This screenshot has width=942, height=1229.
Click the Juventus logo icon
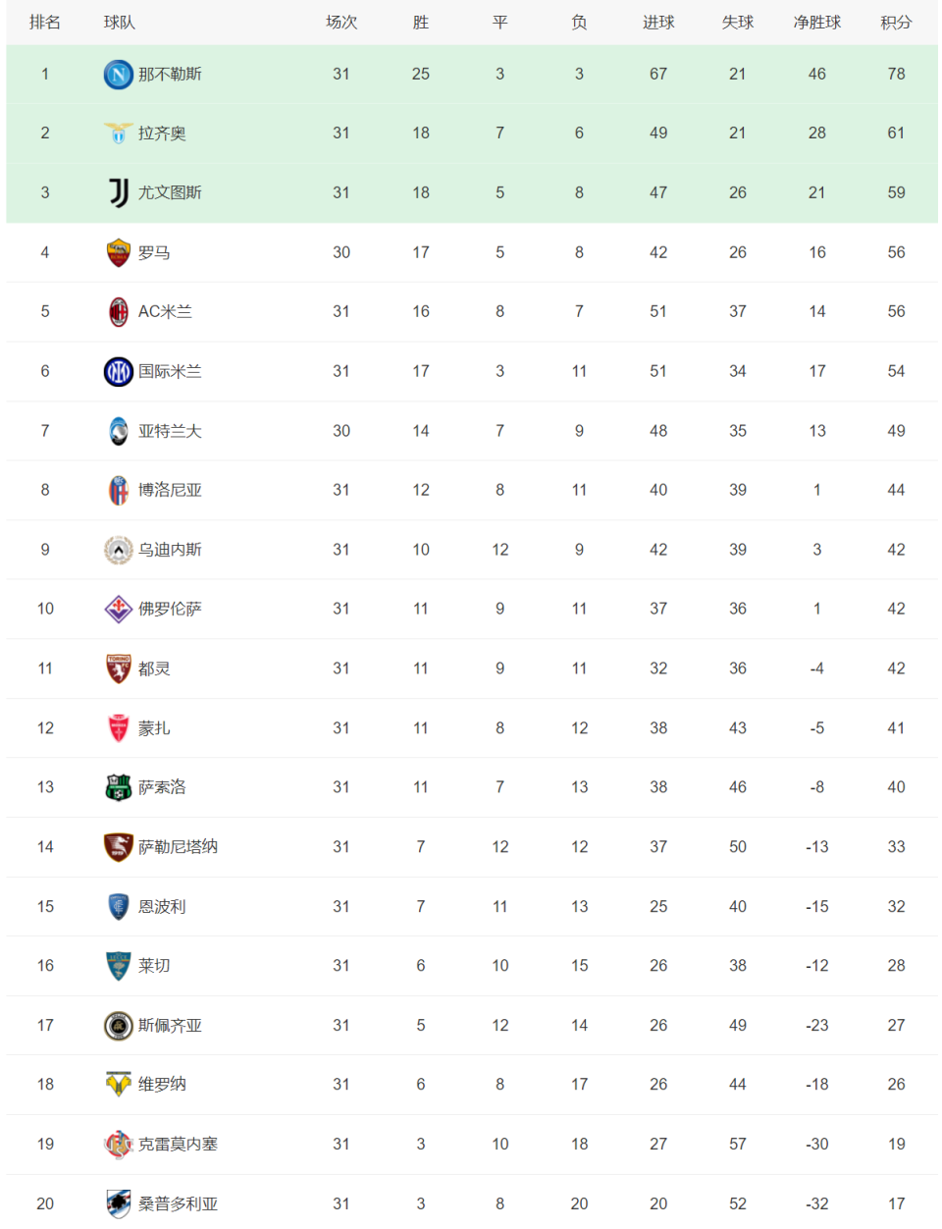[119, 193]
